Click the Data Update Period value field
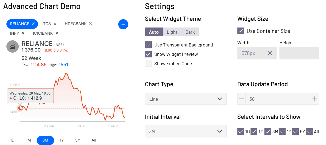The image size is (326, 145). pos(278,99)
